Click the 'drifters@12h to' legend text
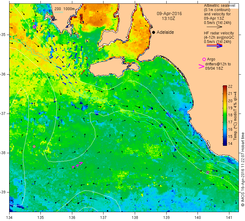245x221 pixels. 218,64
